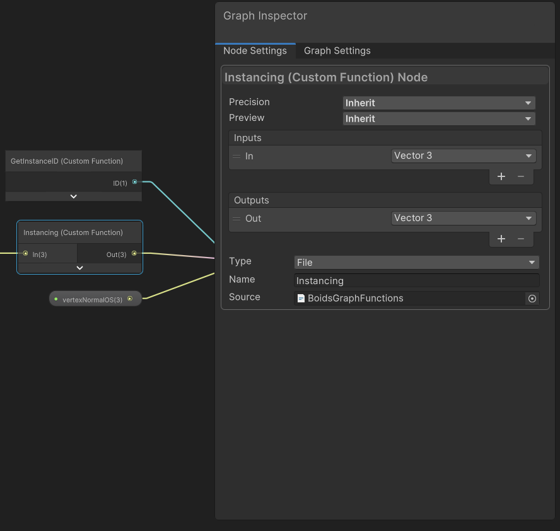Click the ID(1) output port on GetInstanceID

(134, 182)
